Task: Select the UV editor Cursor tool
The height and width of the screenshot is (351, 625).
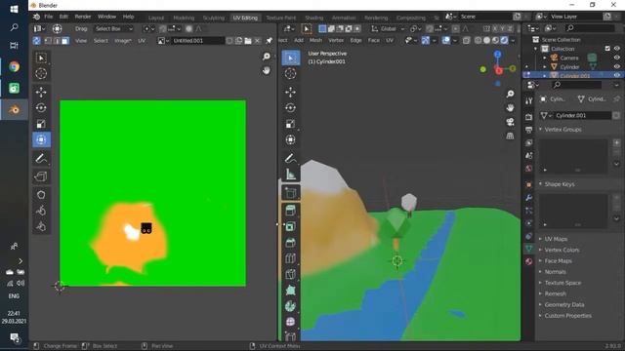Action: pyautogui.click(x=41, y=73)
